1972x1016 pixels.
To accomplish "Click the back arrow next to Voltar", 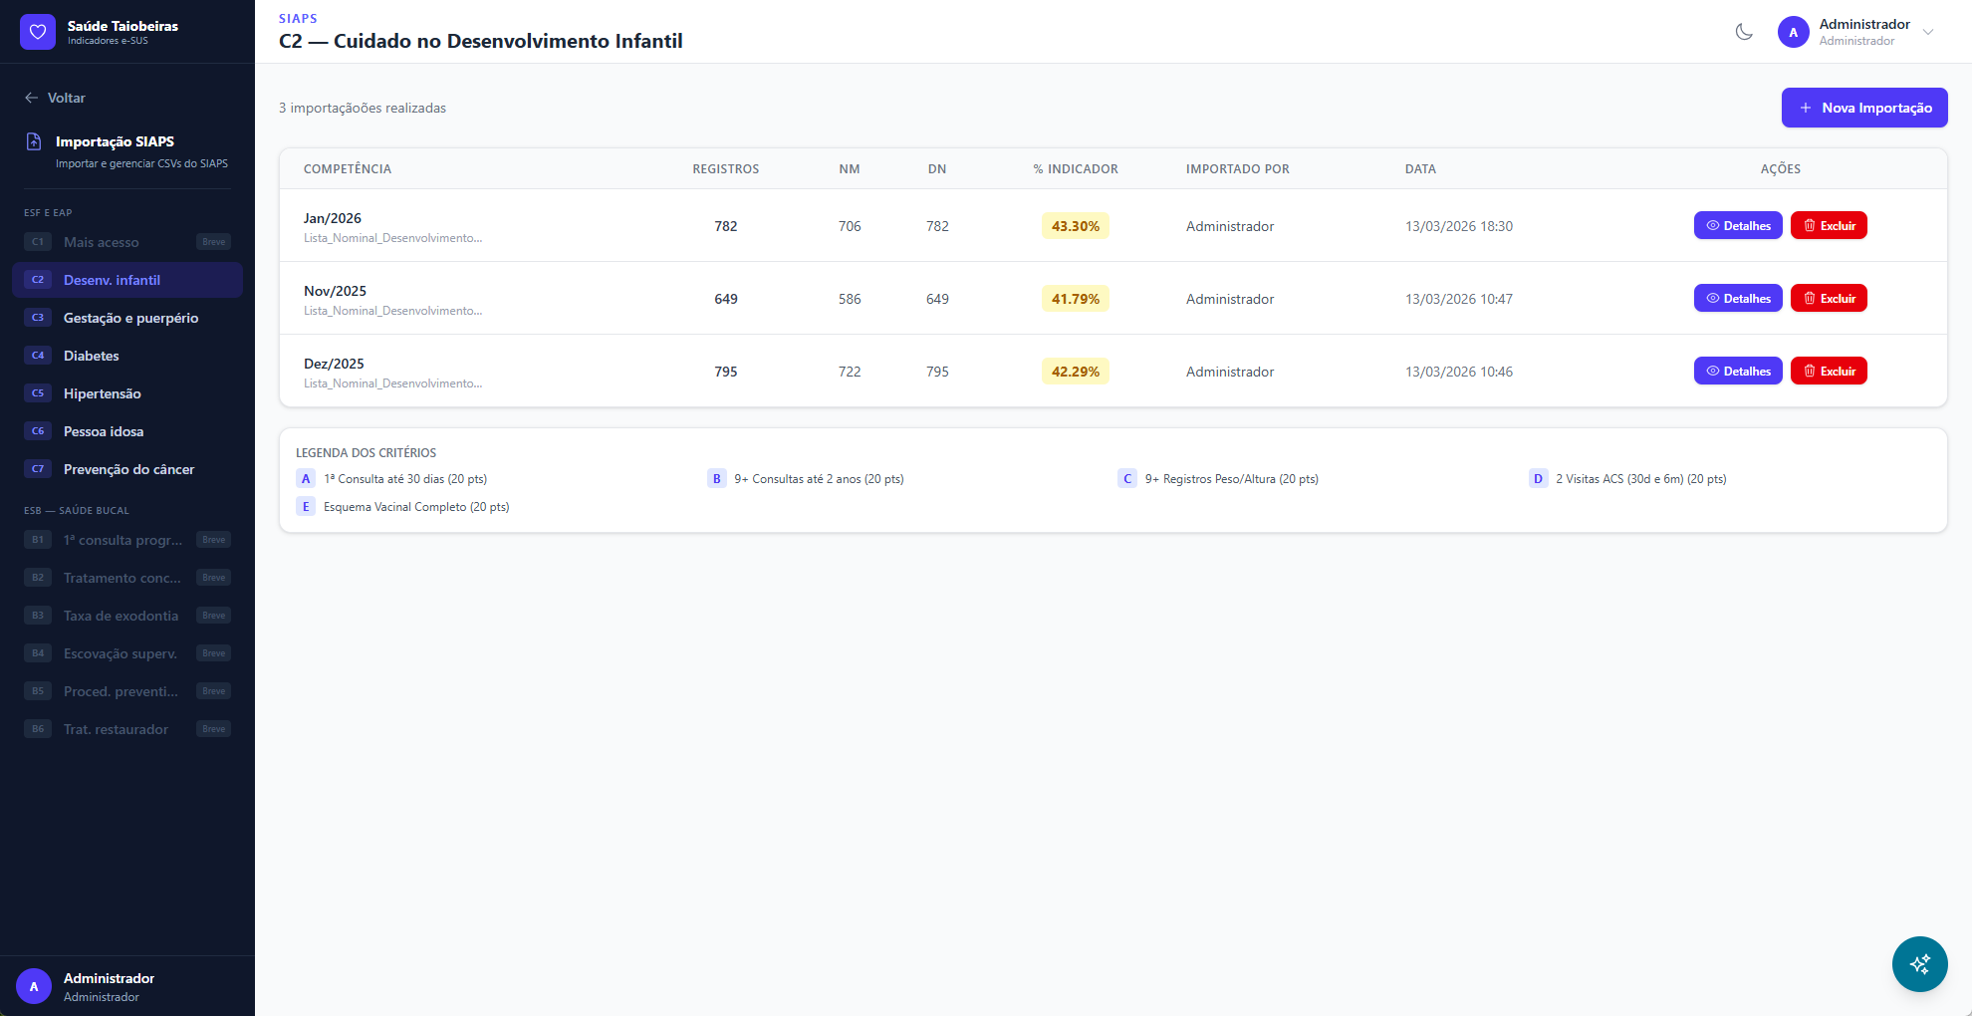I will click(31, 98).
